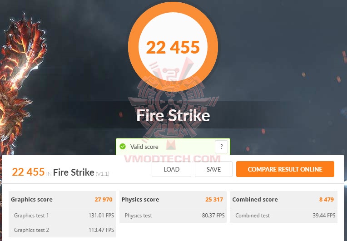Click the question mark help button
The image size is (347, 241).
click(x=221, y=147)
